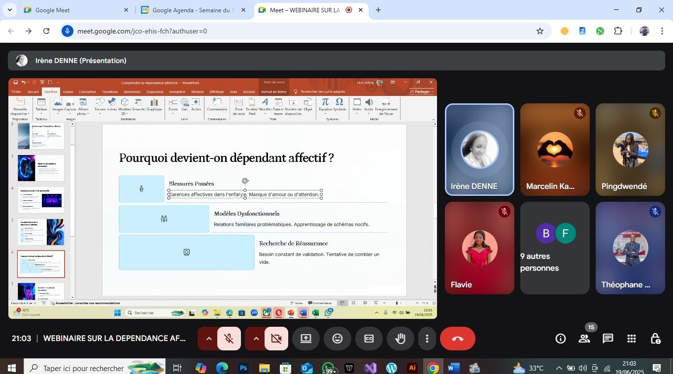
Task: Hang up with the red leave call button
Action: tap(457, 339)
